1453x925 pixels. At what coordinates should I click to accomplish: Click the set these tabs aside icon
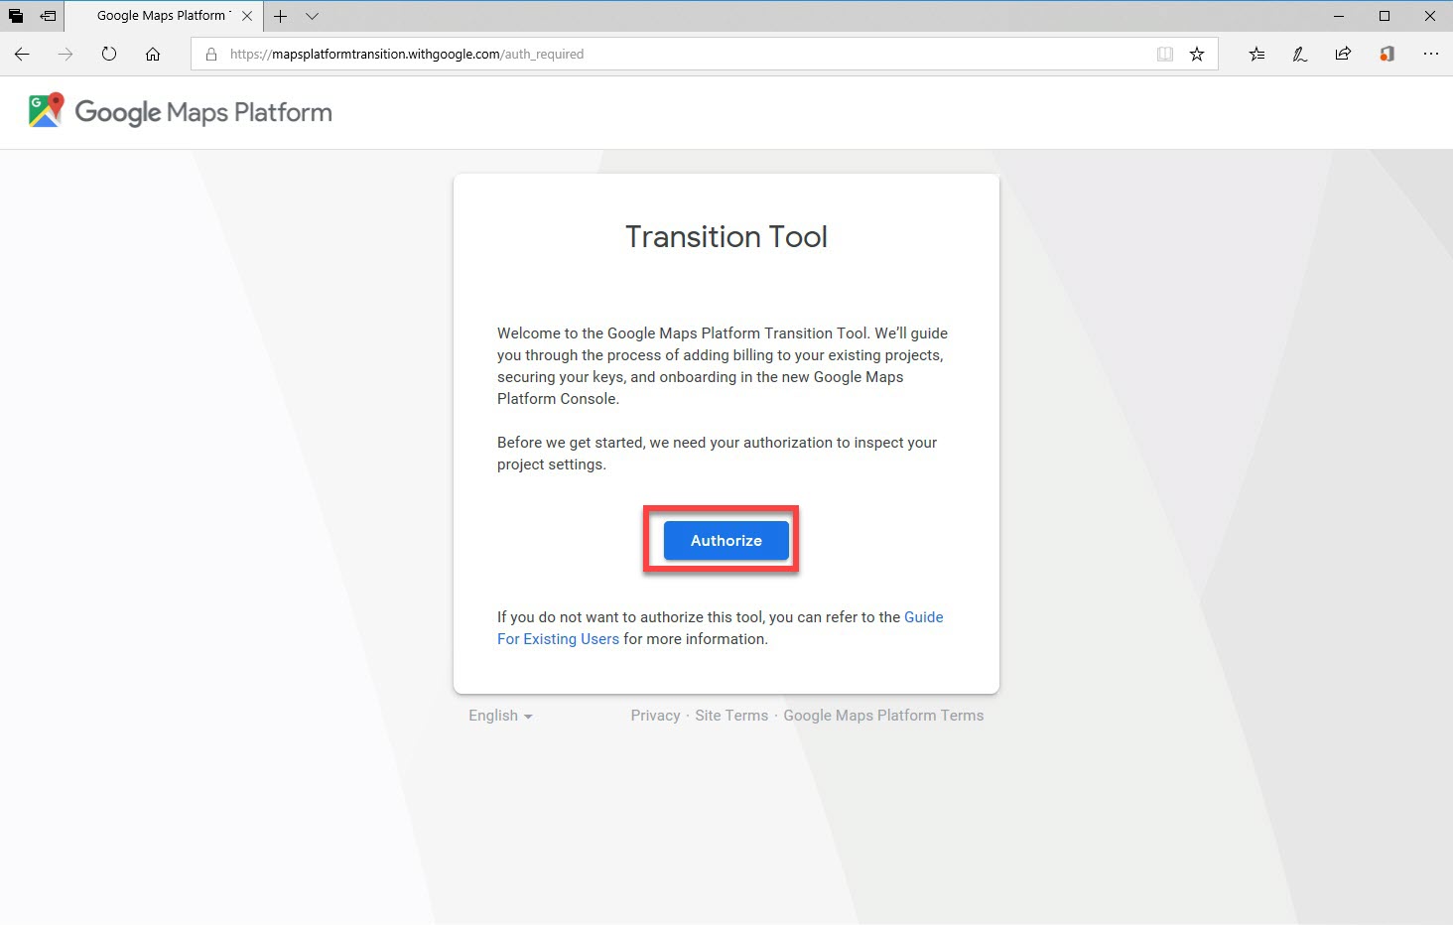click(x=48, y=16)
